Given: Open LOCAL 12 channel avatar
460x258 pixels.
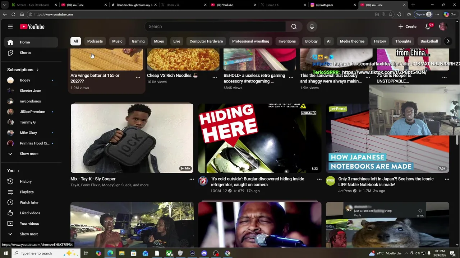Looking at the screenshot, I should coord(203,181).
